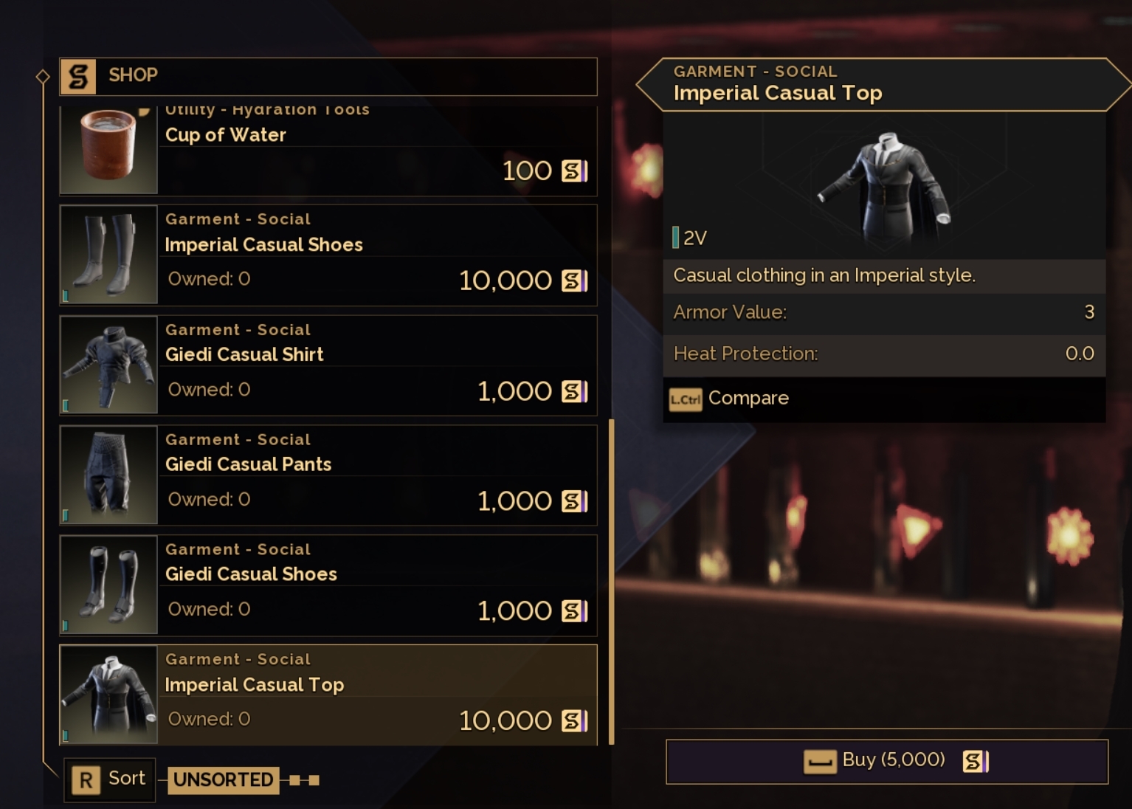Click the Giedi Casual Shoes item icon
The image size is (1132, 809).
click(108, 585)
